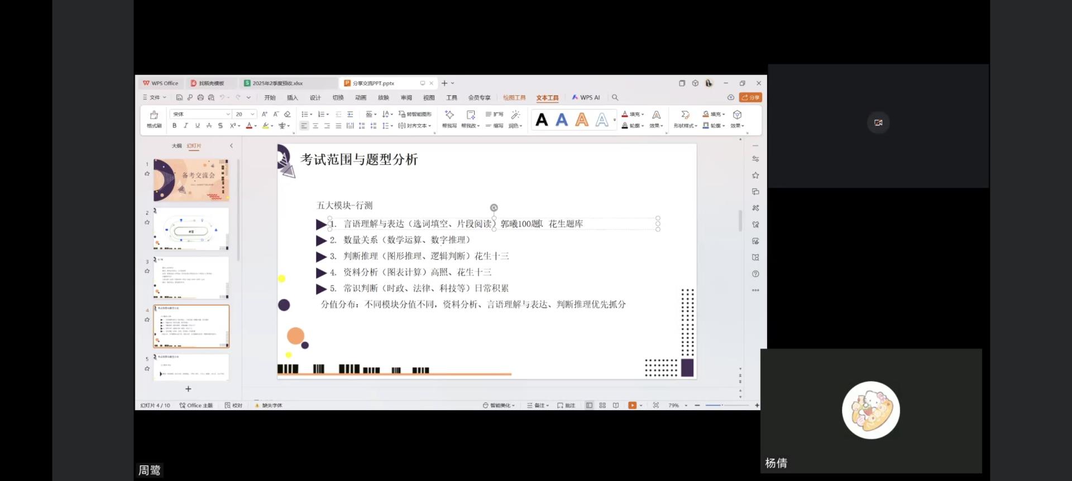Toggle bold formatting
Image resolution: width=1072 pixels, height=481 pixels.
tap(174, 126)
